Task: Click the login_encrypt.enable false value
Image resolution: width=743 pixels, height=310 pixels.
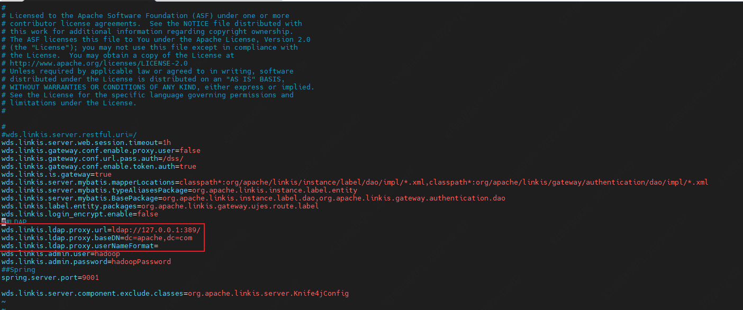Action: 147,214
